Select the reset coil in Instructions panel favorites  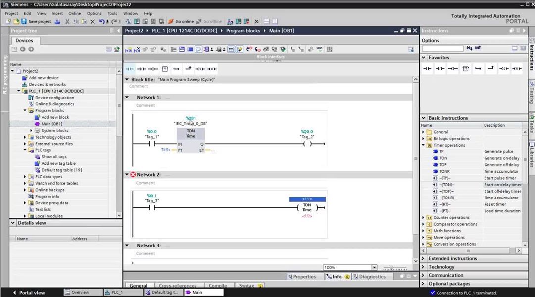point(517,69)
